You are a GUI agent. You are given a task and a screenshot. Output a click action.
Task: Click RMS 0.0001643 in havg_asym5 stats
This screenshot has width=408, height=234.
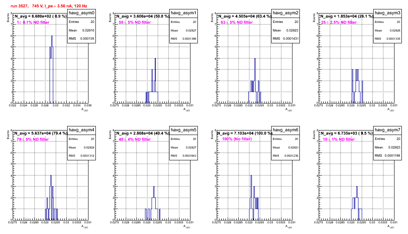tap(184, 156)
